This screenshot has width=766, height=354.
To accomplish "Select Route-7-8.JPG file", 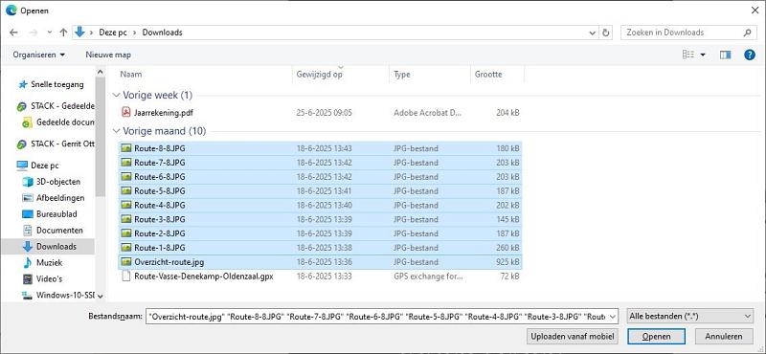I will [320, 163].
